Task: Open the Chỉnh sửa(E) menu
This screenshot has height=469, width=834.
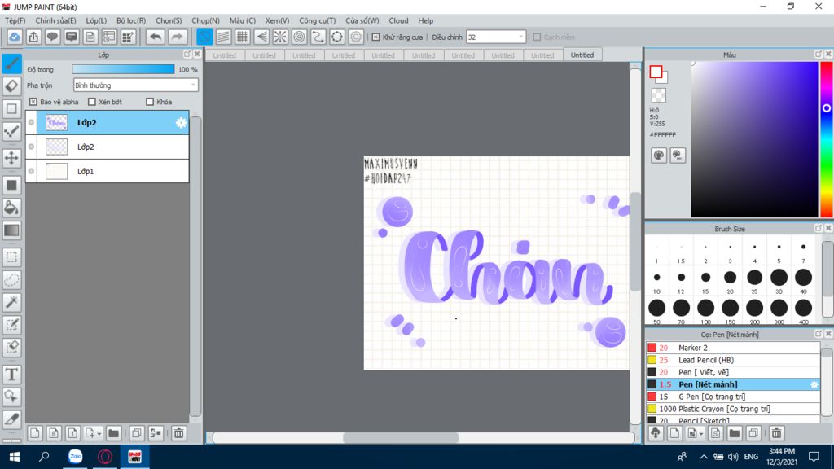Action: tap(56, 20)
